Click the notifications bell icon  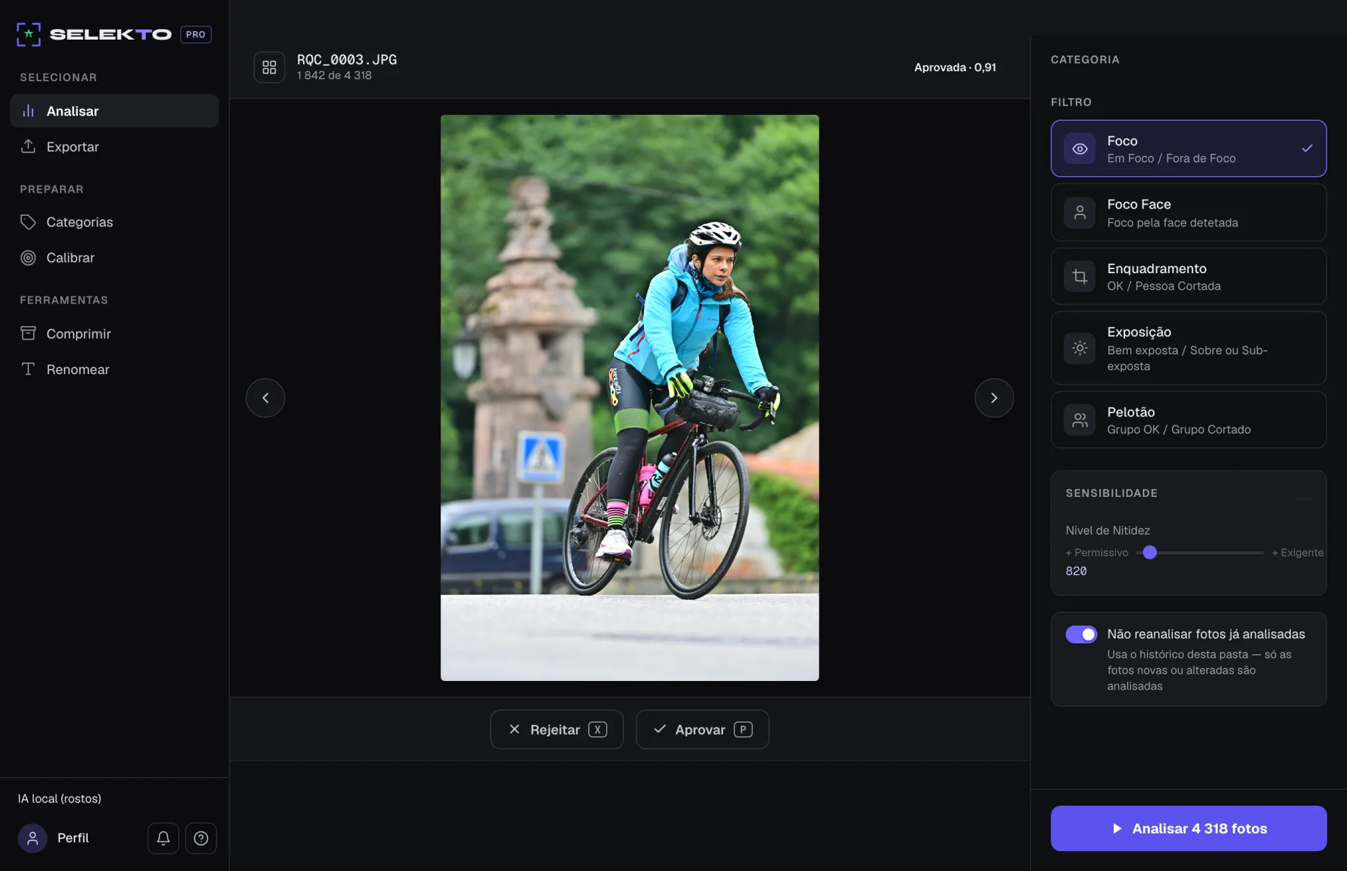(163, 838)
